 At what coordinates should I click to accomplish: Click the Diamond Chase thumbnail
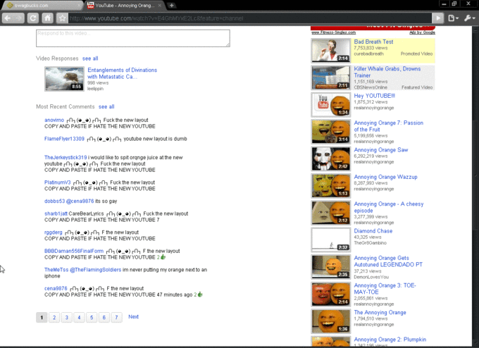(331, 240)
